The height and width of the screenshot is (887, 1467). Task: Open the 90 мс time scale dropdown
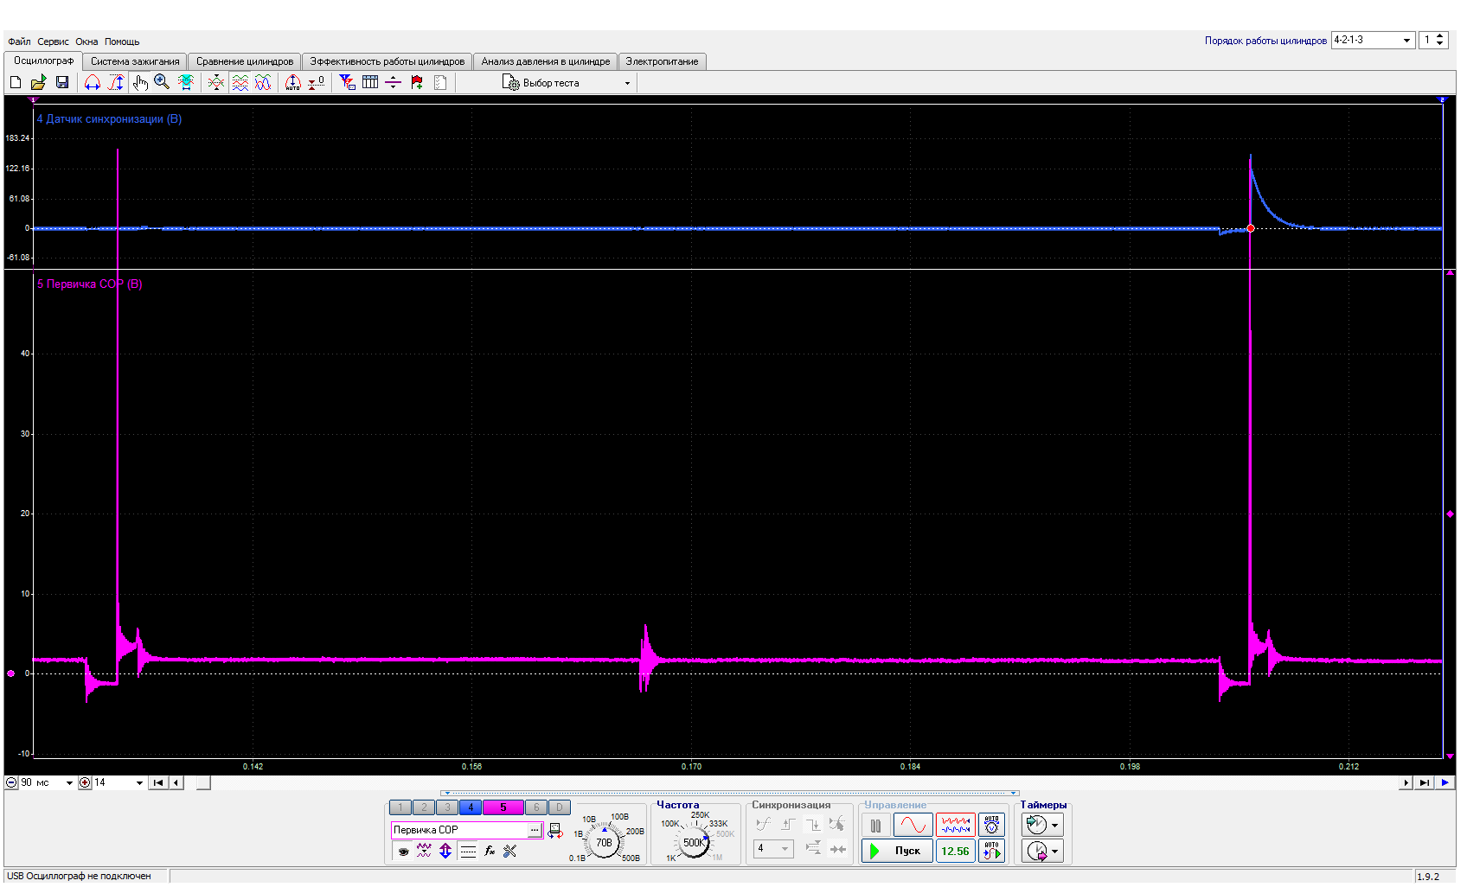point(69,783)
